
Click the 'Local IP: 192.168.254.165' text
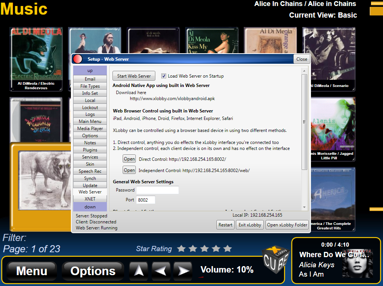[x=257, y=215]
